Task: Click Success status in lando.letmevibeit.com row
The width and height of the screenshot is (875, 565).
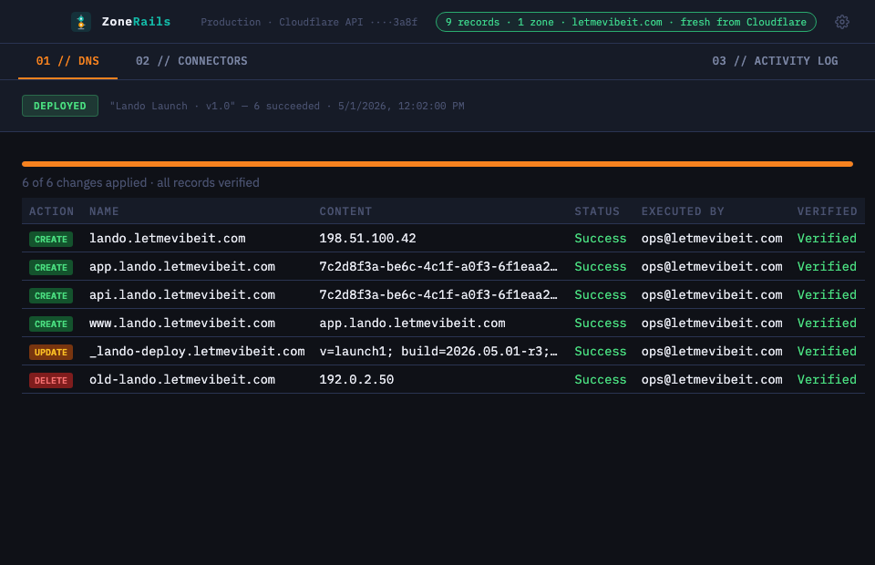Action: click(601, 238)
